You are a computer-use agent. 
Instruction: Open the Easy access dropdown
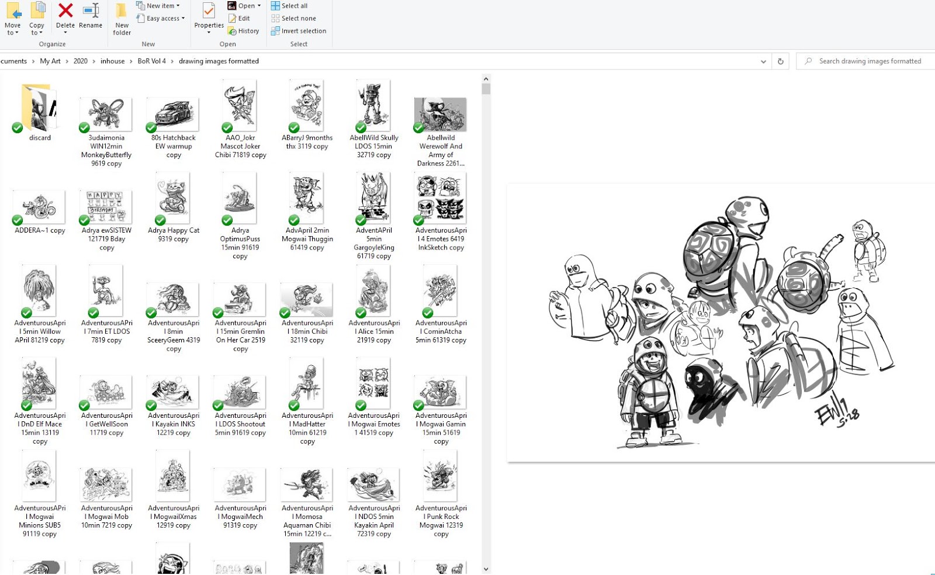pos(161,18)
